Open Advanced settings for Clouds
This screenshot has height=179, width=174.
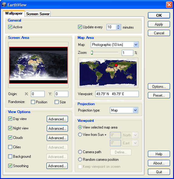57,138
